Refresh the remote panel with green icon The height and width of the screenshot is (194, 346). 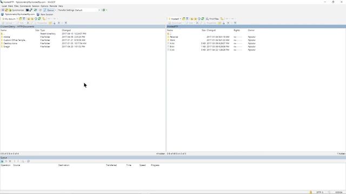[203, 19]
